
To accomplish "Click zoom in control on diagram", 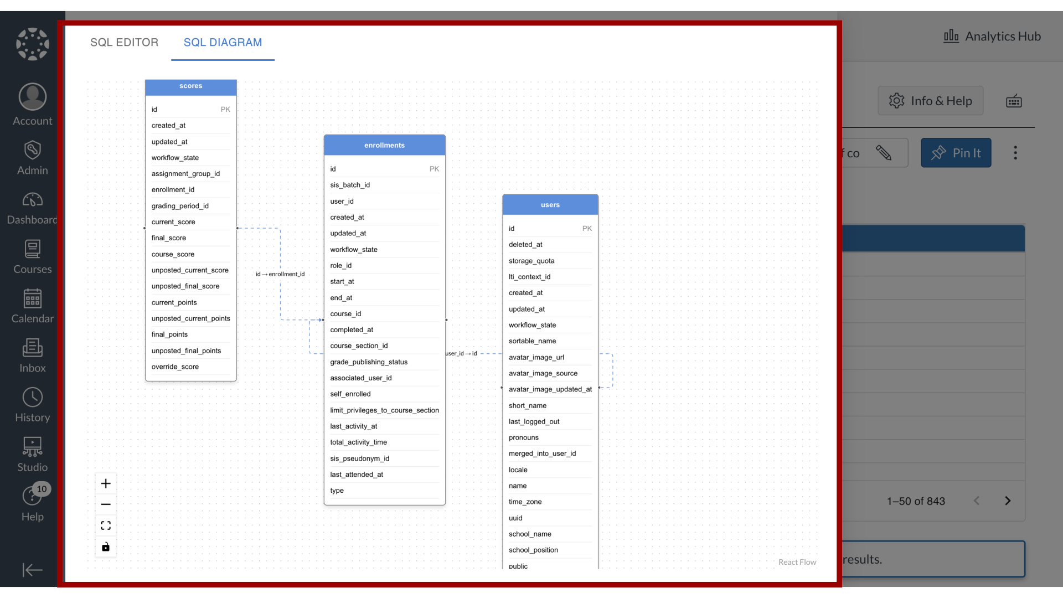I will [106, 483].
